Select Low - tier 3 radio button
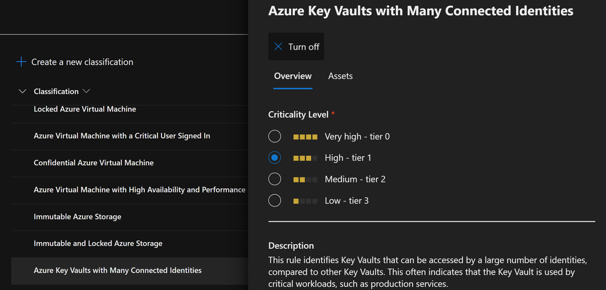The image size is (606, 290). [275, 200]
